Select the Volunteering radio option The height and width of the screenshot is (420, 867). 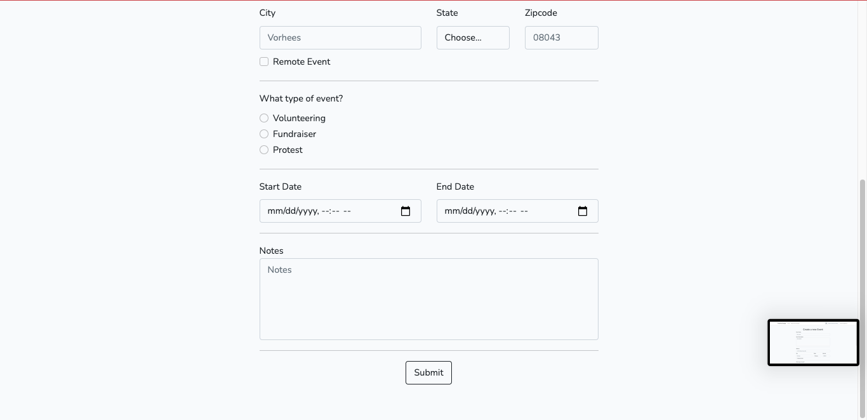264,118
